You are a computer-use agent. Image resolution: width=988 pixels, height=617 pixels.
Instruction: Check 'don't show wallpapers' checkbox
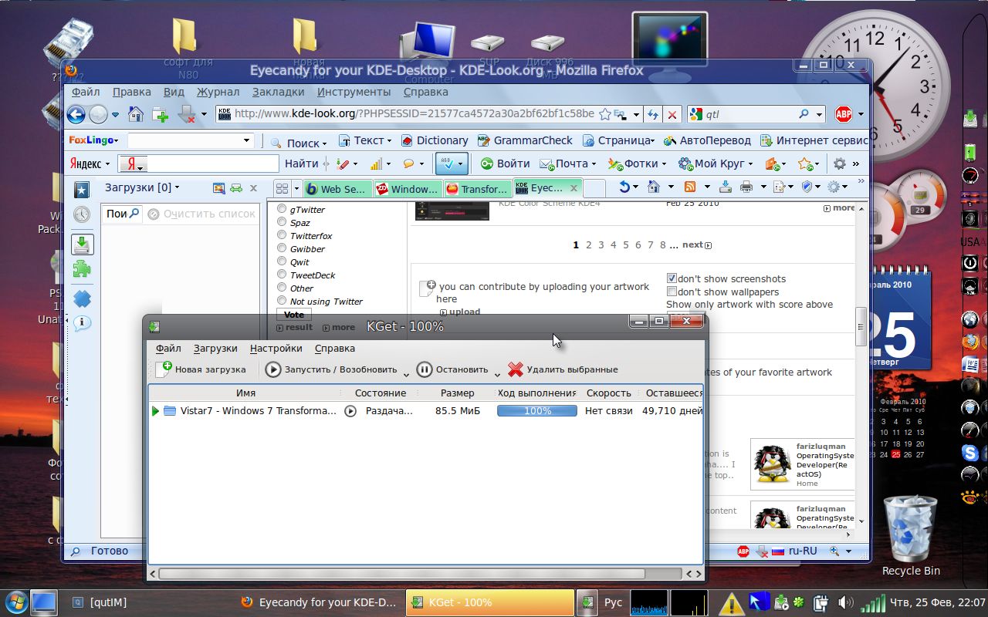[672, 292]
